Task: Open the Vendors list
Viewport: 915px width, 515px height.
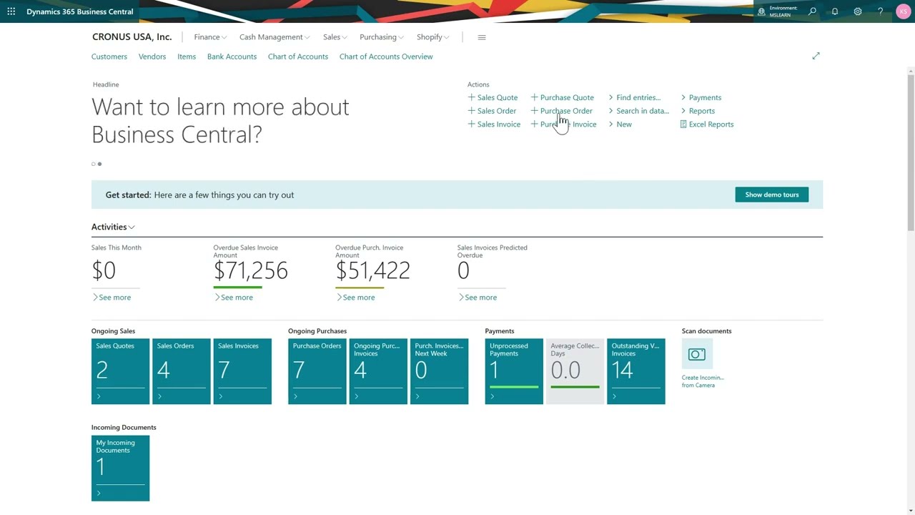Action: 152,57
